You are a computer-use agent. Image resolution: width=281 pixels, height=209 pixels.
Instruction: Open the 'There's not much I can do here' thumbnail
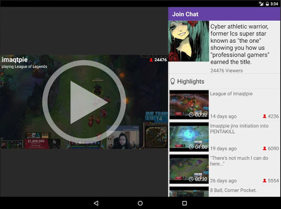(x=189, y=169)
